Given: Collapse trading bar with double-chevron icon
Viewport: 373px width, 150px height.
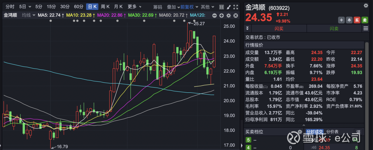Looking at the screenshot, I should (247, 29).
